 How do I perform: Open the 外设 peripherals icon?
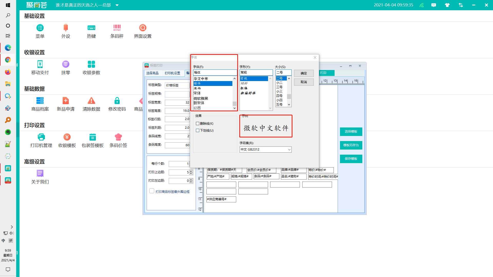click(65, 28)
